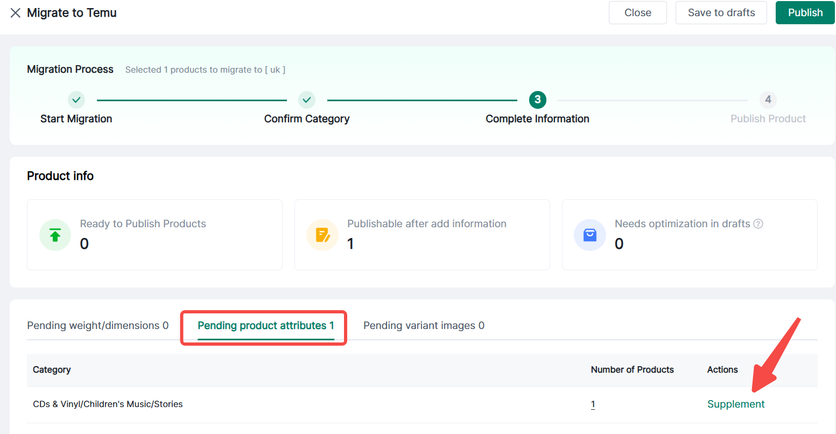The image size is (836, 434).
Task: Click help icon next to Needs optimization
Action: (x=758, y=224)
